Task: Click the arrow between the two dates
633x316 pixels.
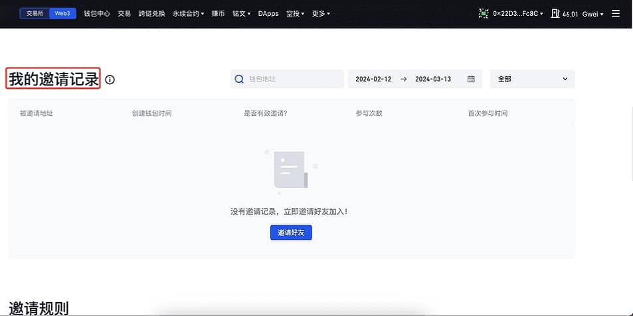Action: coord(403,79)
